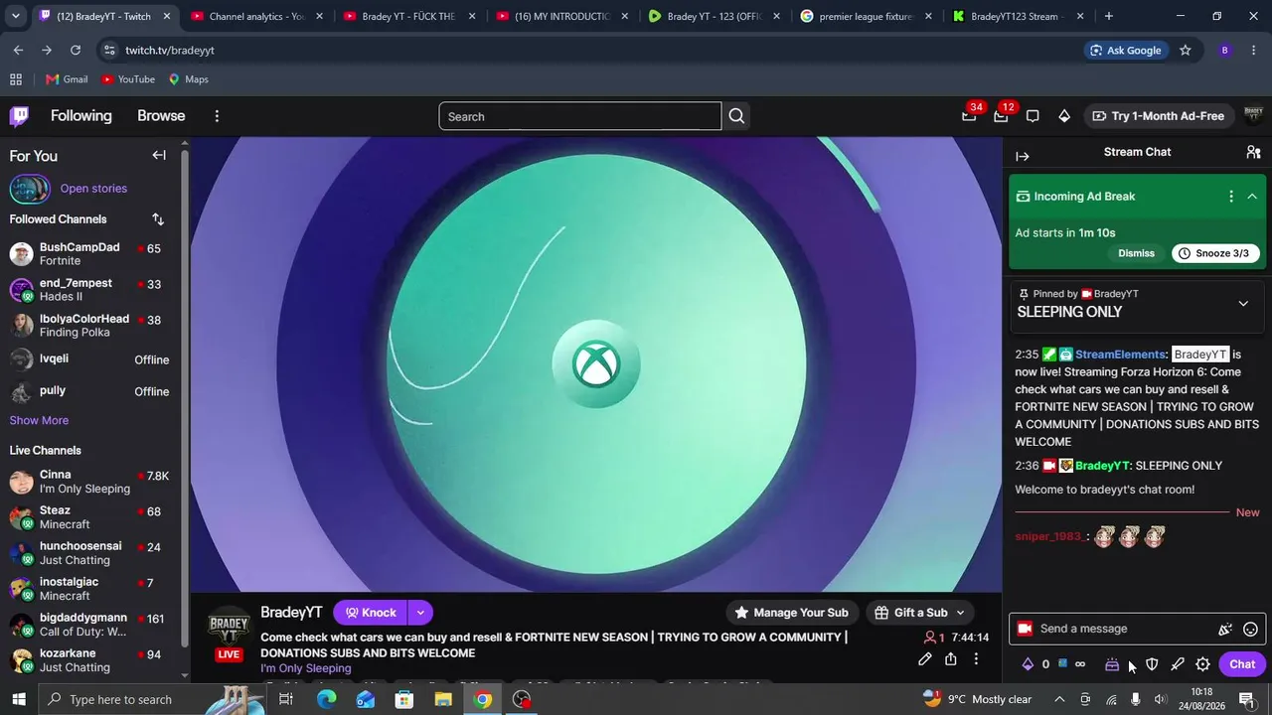The width and height of the screenshot is (1272, 715).
Task: Open File Explorer from the taskbar
Action: pyautogui.click(x=443, y=699)
